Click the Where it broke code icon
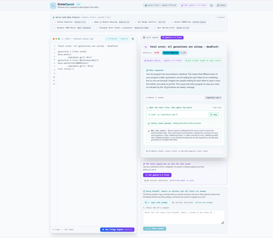 (147, 98)
